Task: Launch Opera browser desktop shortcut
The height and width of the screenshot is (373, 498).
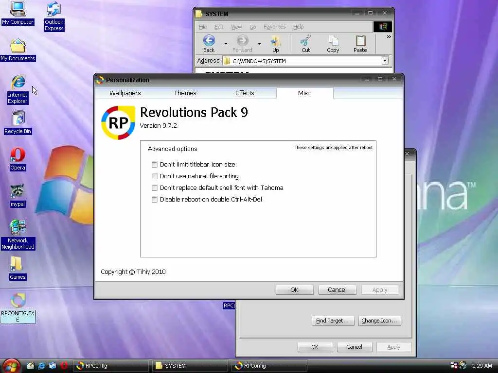Action: tap(18, 159)
